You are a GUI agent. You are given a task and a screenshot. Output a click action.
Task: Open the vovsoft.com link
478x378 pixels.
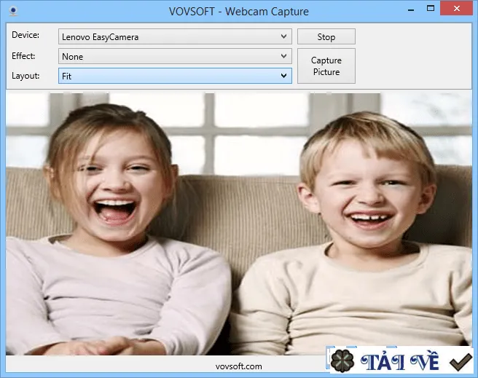pos(238,366)
